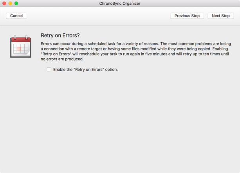This screenshot has height=173, width=240.
Task: Close the window with red button
Action: (x=4, y=3)
